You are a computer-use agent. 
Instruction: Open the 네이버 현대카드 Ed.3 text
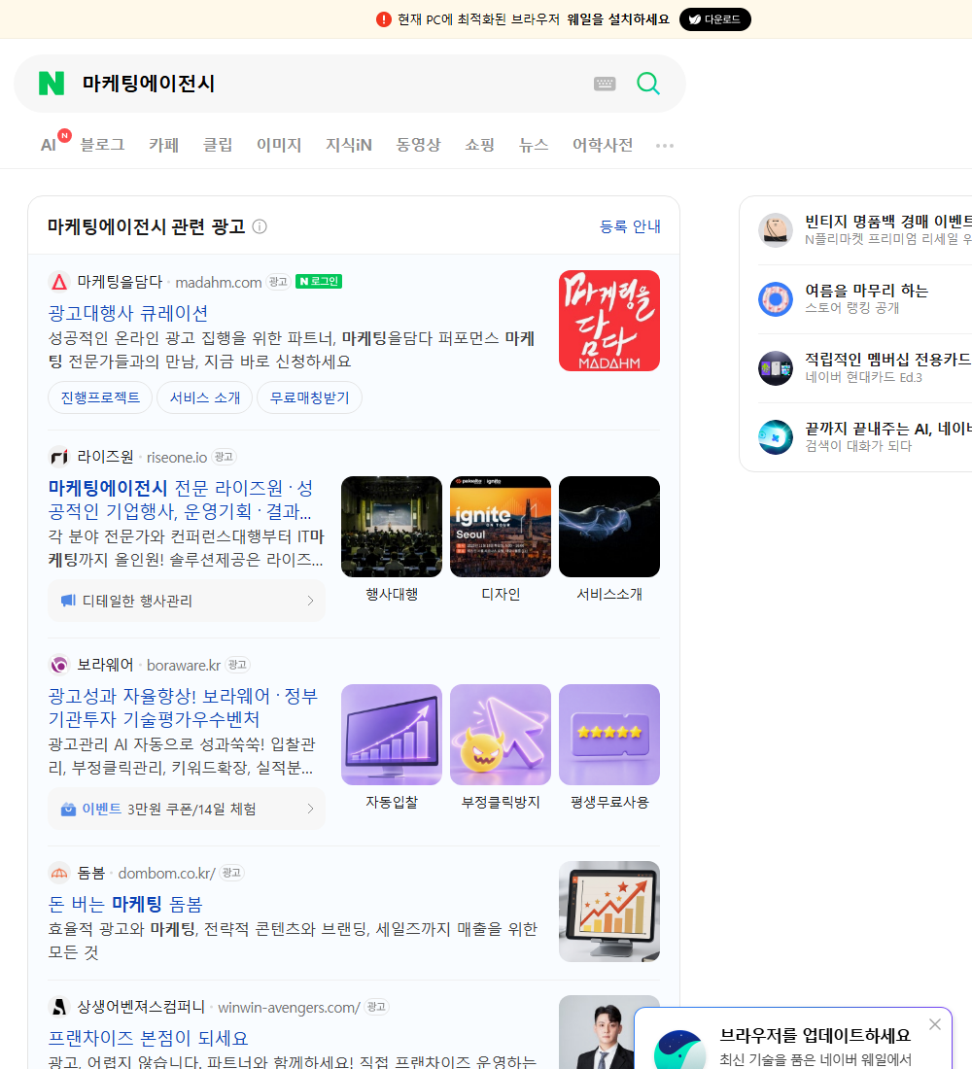coord(863,377)
